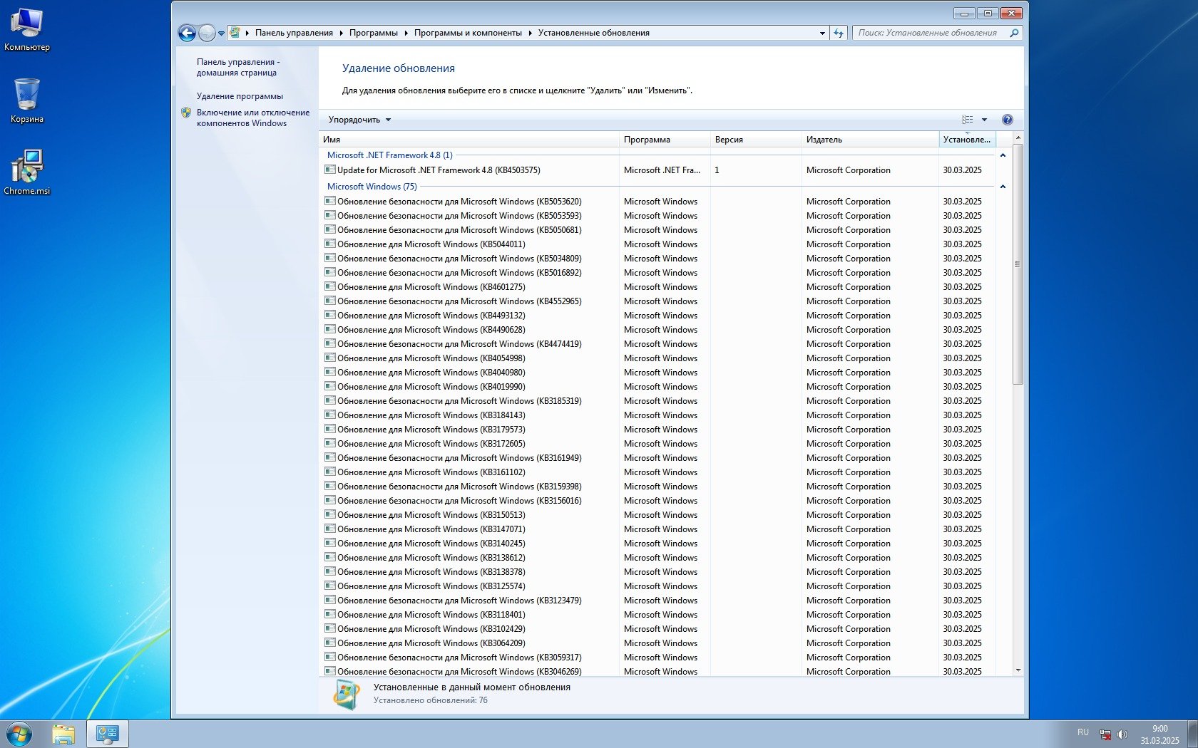
Task: Click the Программы breadcrumb item
Action: point(373,33)
